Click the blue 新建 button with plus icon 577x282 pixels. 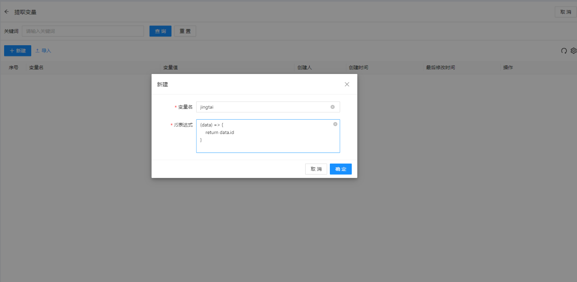click(x=18, y=51)
